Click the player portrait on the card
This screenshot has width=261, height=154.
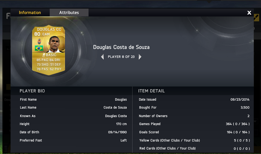(x=55, y=44)
